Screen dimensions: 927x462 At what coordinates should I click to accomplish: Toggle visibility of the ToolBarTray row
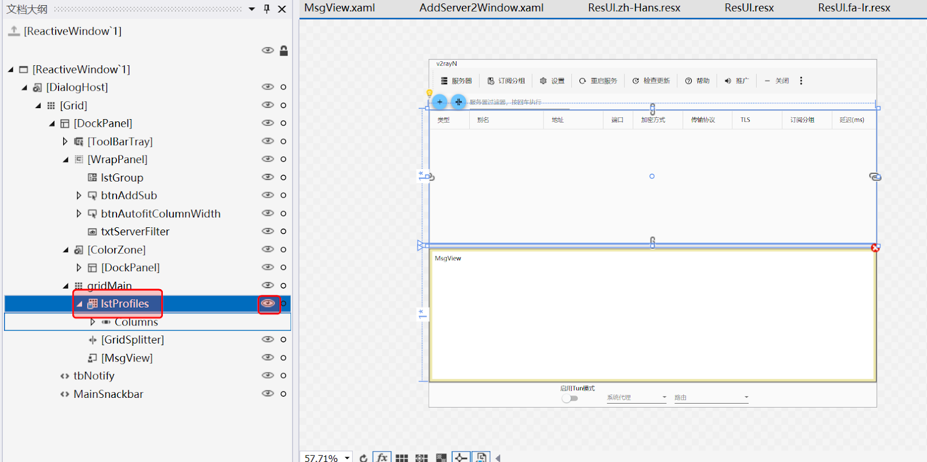pos(268,141)
